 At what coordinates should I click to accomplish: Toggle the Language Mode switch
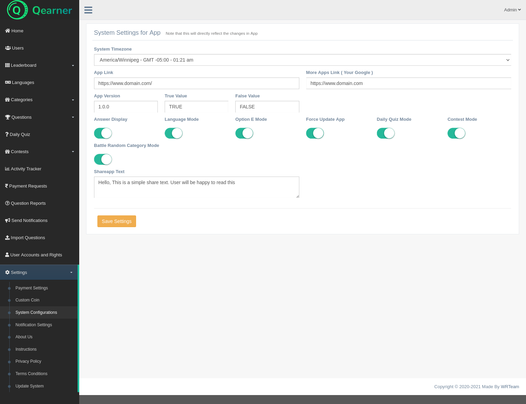pos(174,133)
